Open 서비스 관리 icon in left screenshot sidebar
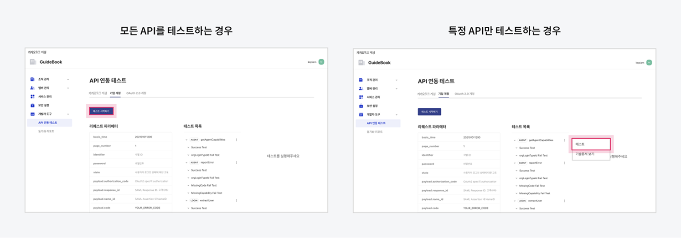 (x=32, y=96)
